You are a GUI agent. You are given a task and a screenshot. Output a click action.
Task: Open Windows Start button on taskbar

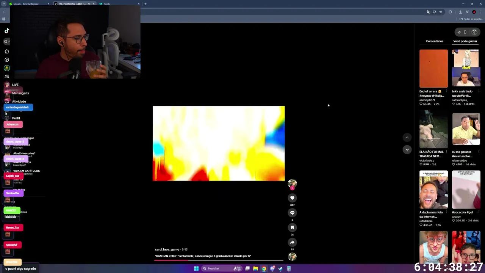[x=196, y=268]
